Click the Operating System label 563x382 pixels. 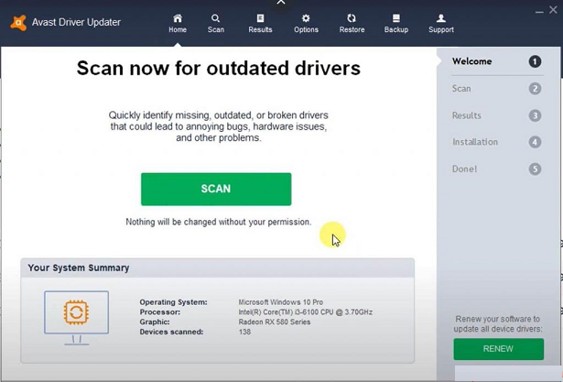click(173, 302)
